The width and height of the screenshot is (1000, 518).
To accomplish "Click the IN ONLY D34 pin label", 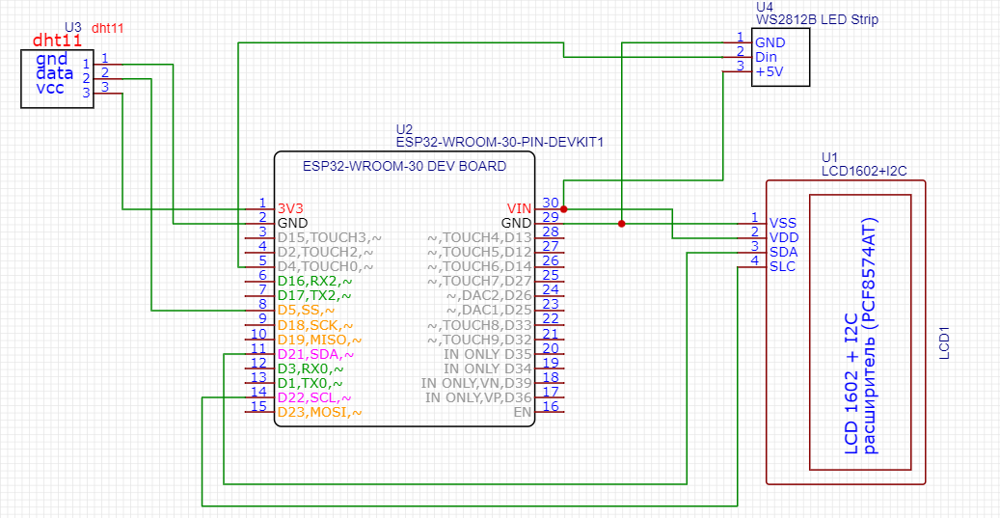I will pos(488,368).
